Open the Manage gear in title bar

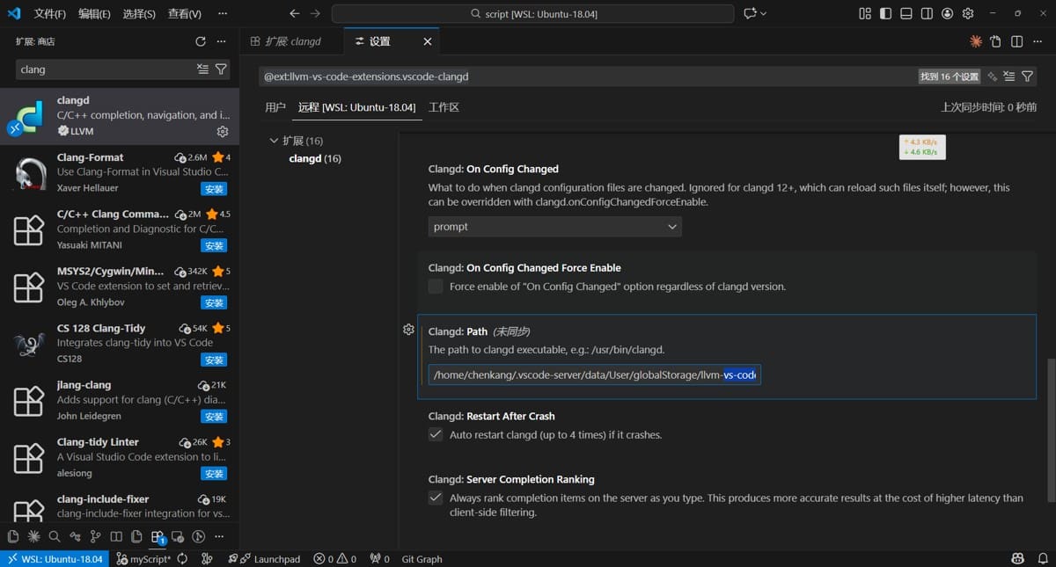coord(968,14)
